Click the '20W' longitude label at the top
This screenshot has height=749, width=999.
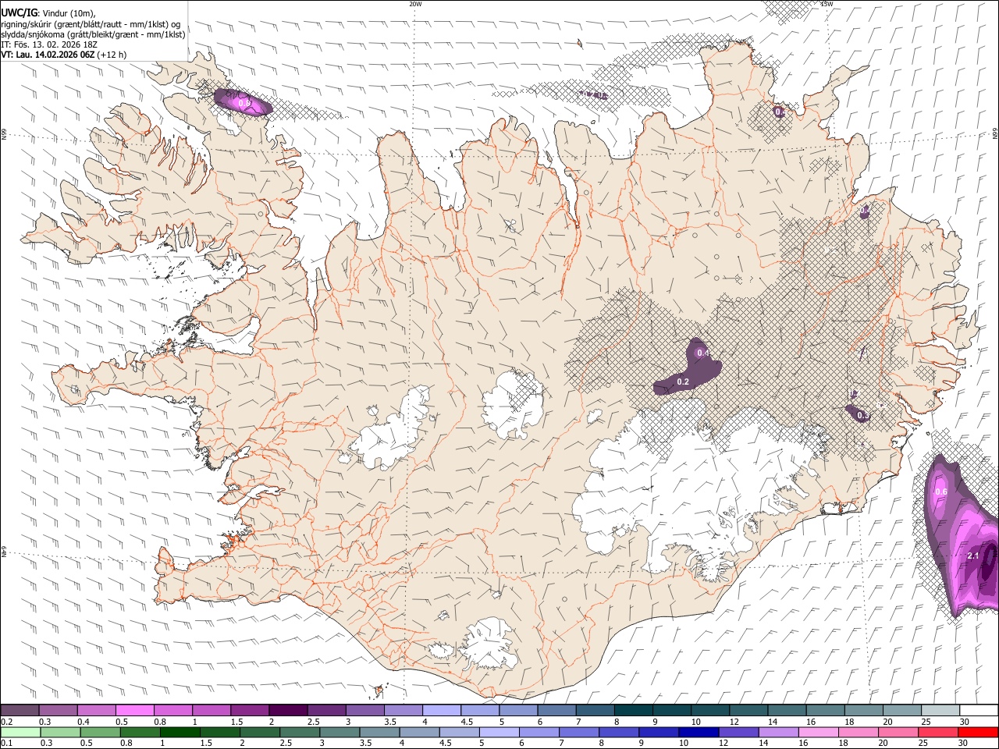415,4
